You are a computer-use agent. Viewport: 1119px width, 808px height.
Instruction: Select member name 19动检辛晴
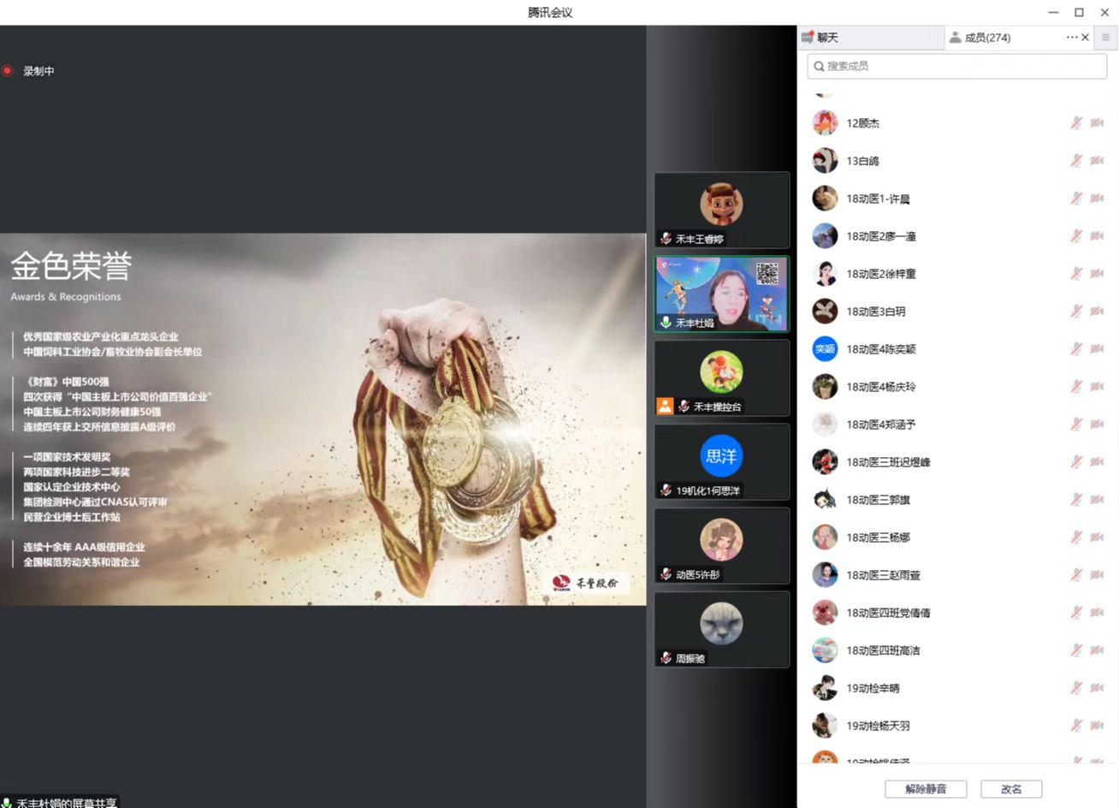click(x=873, y=688)
